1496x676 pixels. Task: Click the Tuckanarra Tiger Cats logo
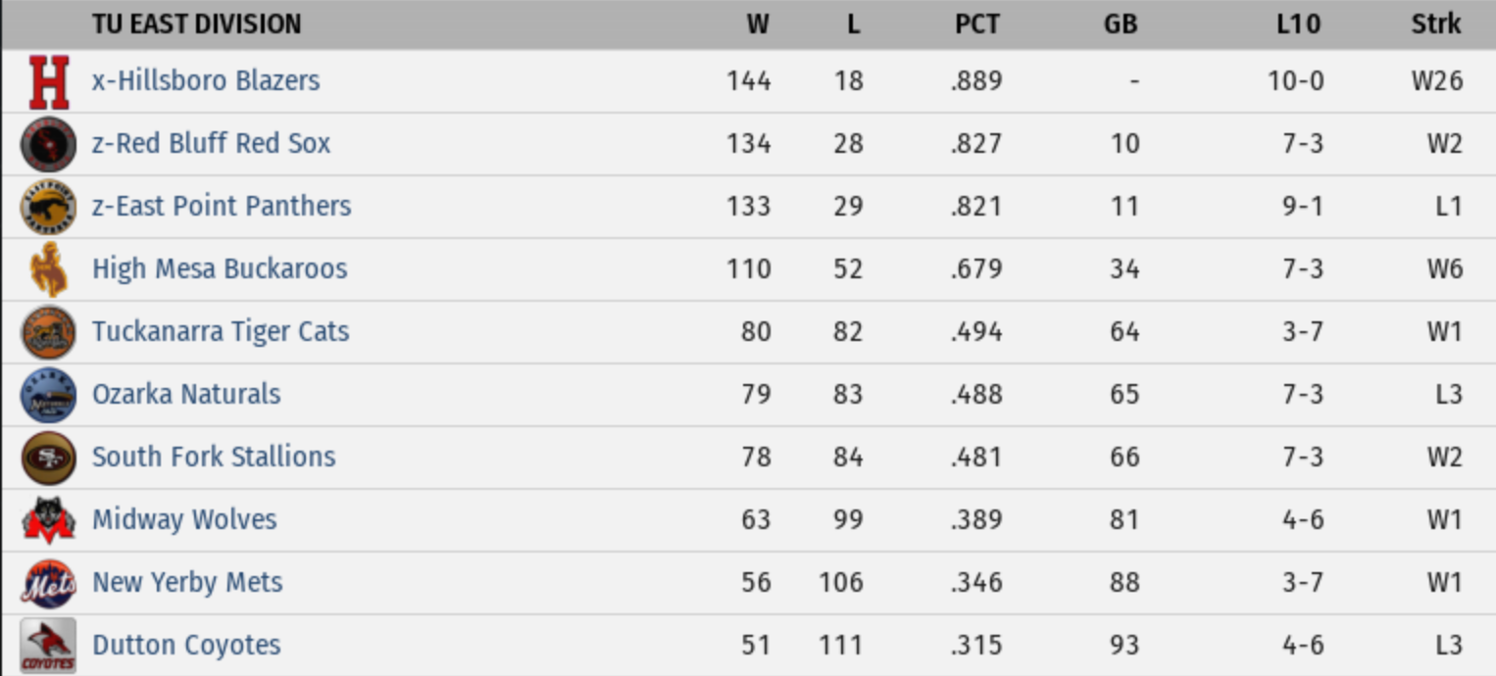48,332
